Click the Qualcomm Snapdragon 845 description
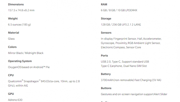 point(44,83)
